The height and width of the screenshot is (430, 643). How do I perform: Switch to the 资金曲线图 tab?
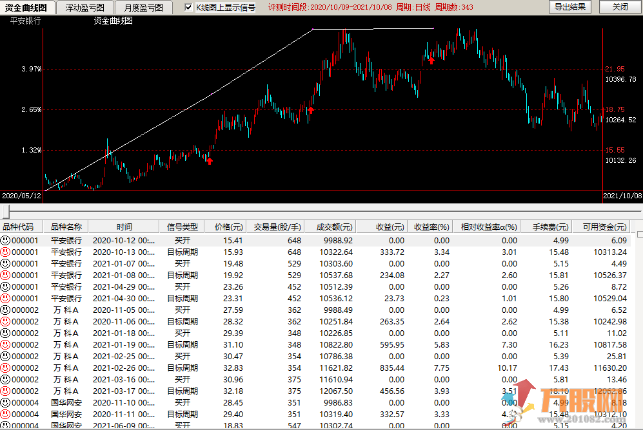[25, 7]
